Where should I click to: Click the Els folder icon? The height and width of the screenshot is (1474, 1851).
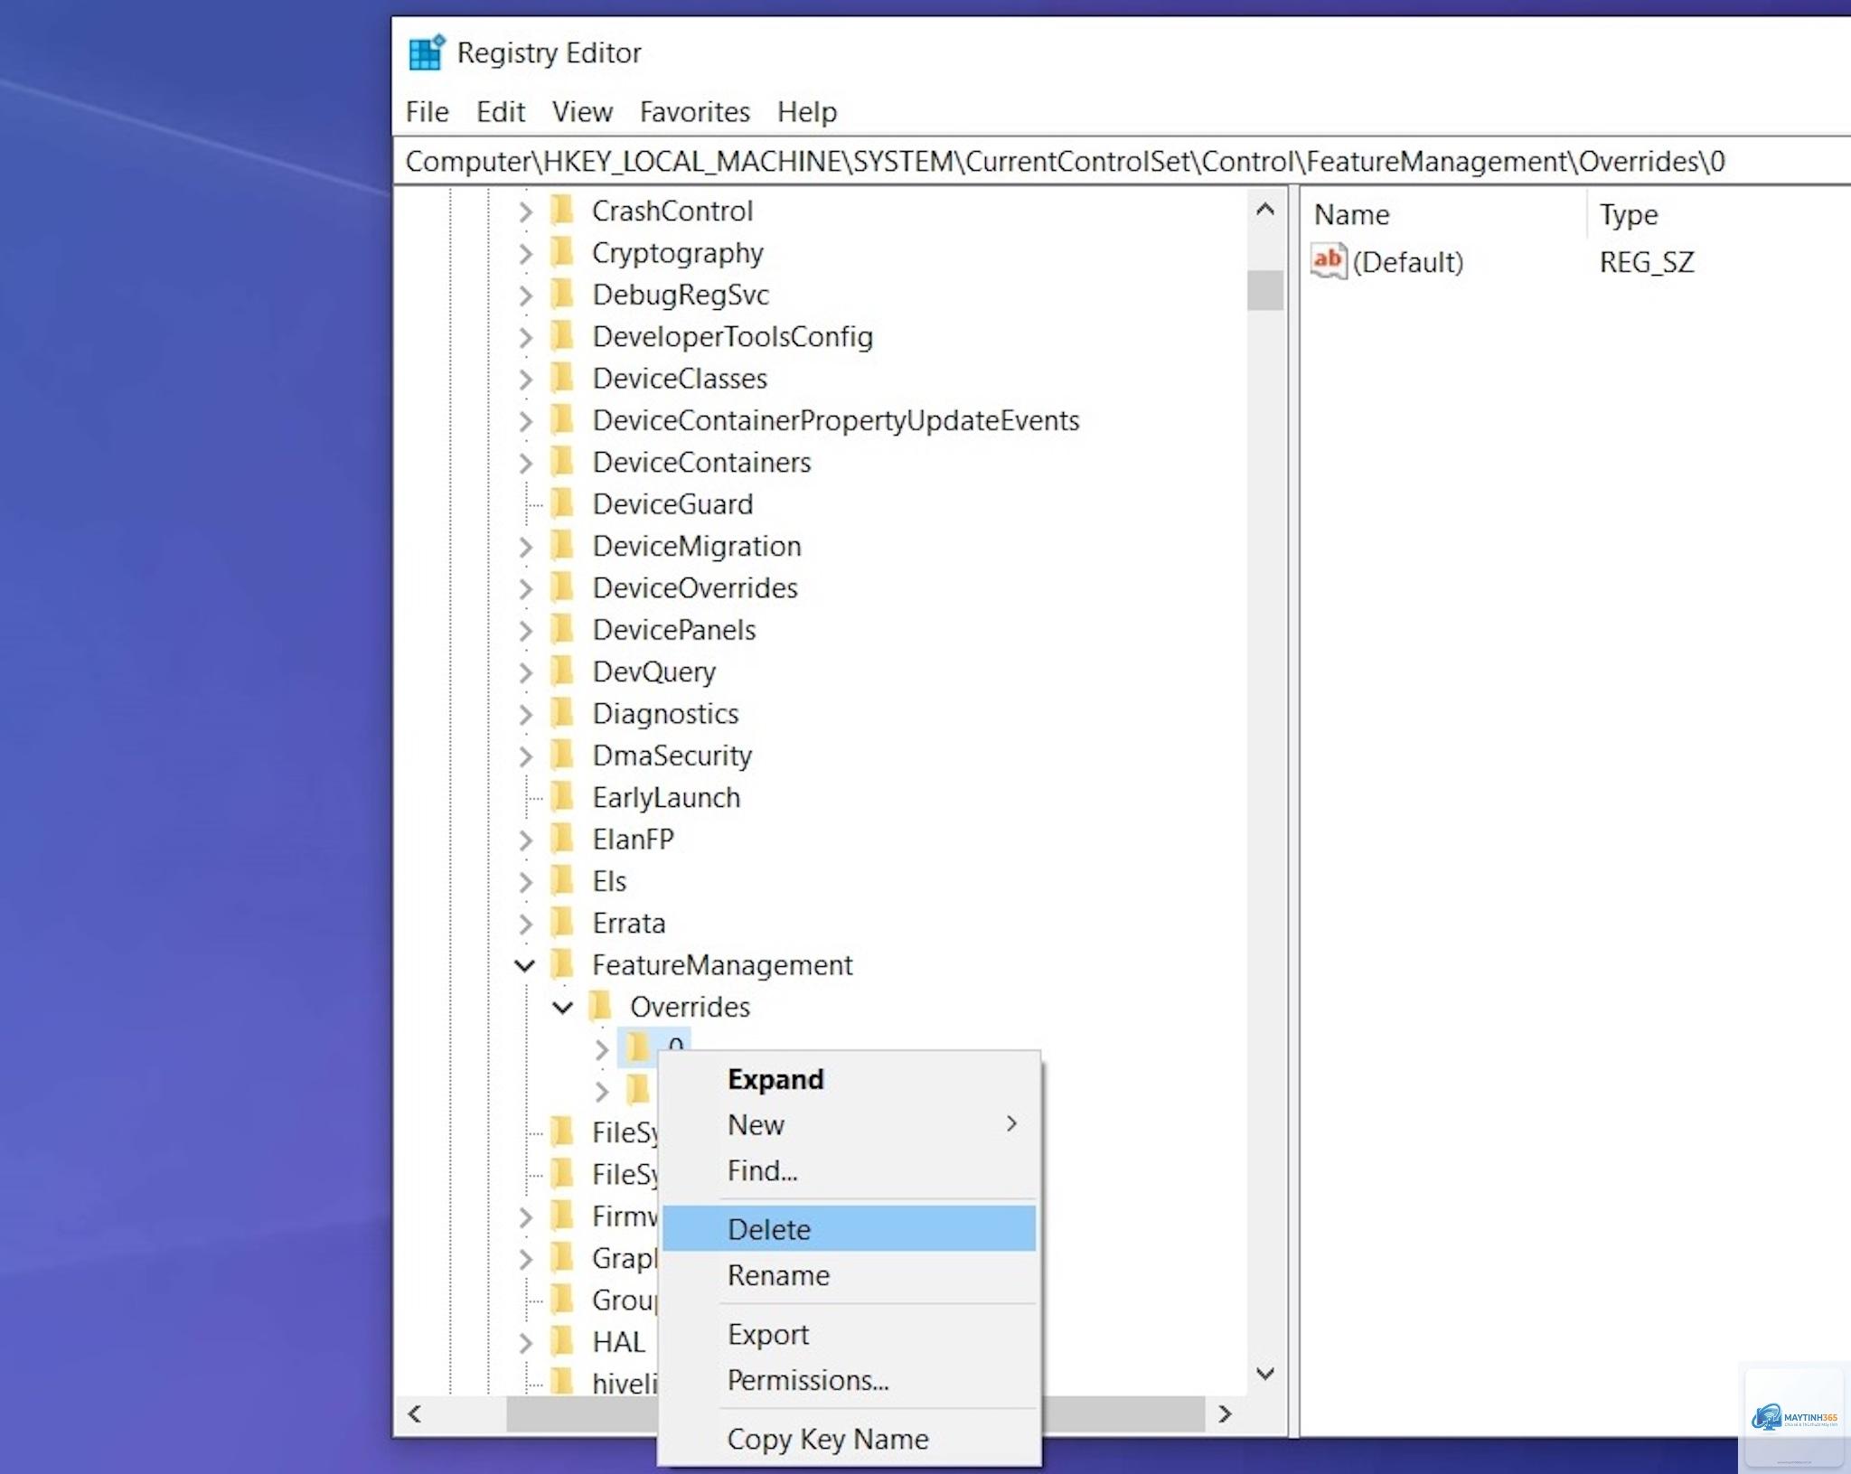[x=562, y=880]
